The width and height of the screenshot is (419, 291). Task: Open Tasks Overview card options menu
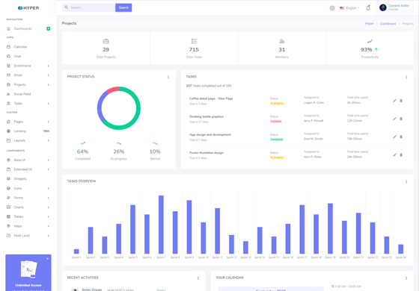click(x=406, y=182)
